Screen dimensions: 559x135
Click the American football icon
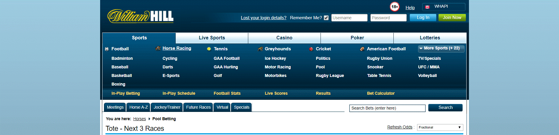click(x=362, y=49)
